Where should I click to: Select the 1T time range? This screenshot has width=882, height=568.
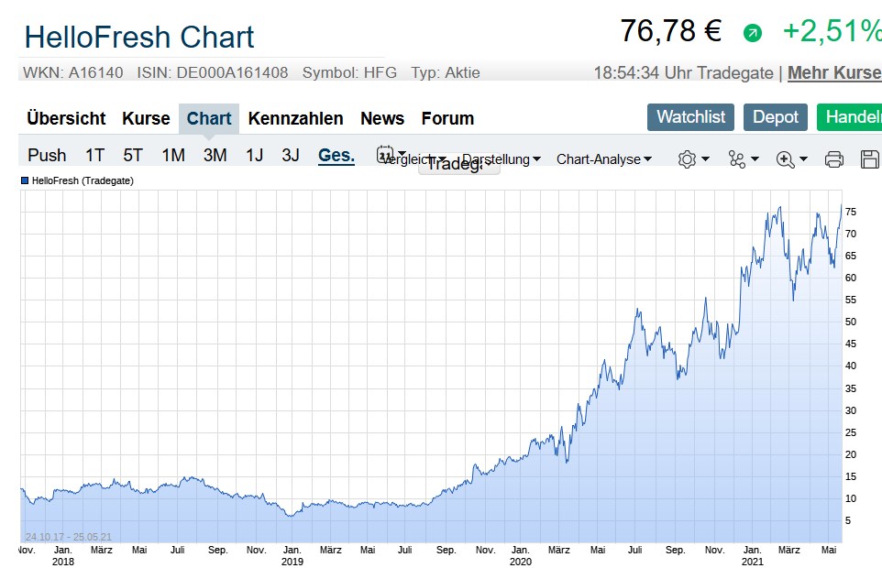(94, 155)
